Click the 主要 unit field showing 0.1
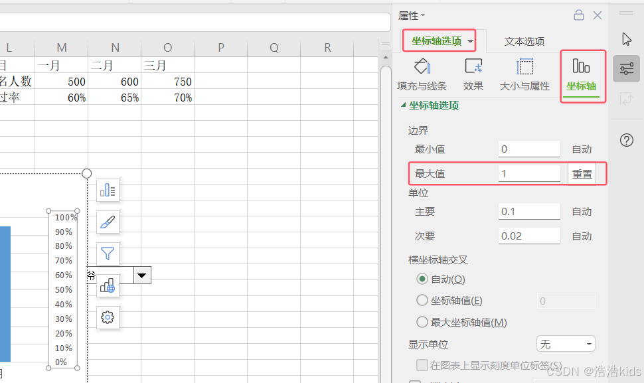Image resolution: width=644 pixels, height=383 pixels. [529, 211]
